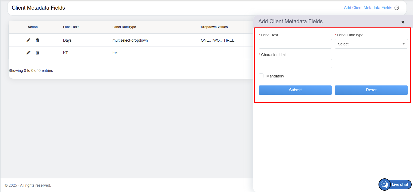Edit the KT row using pencil icon

(x=28, y=53)
